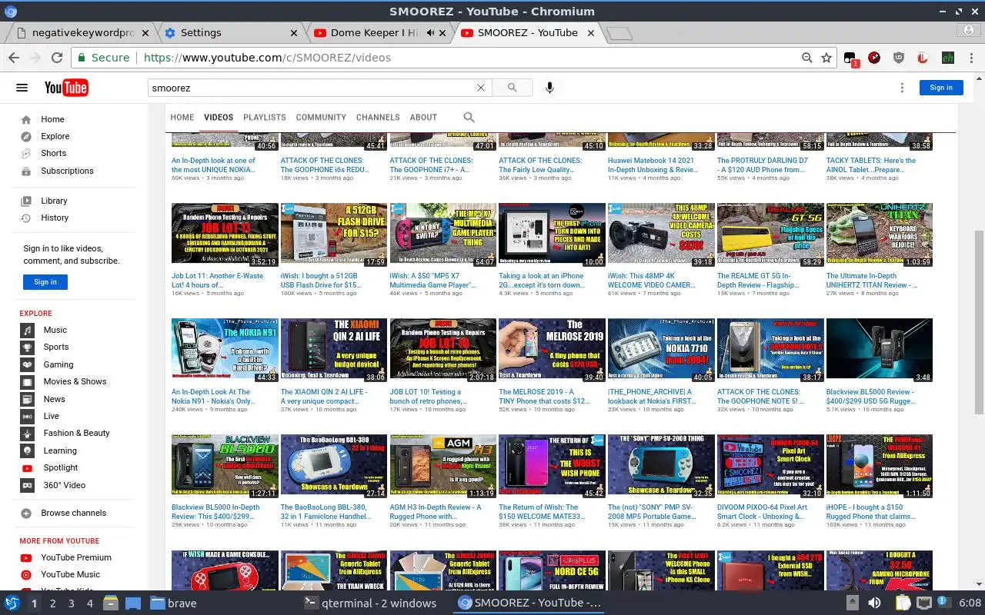985x615 pixels.
Task: Open Job Lot 11 video thumbnail
Action: 225,233
